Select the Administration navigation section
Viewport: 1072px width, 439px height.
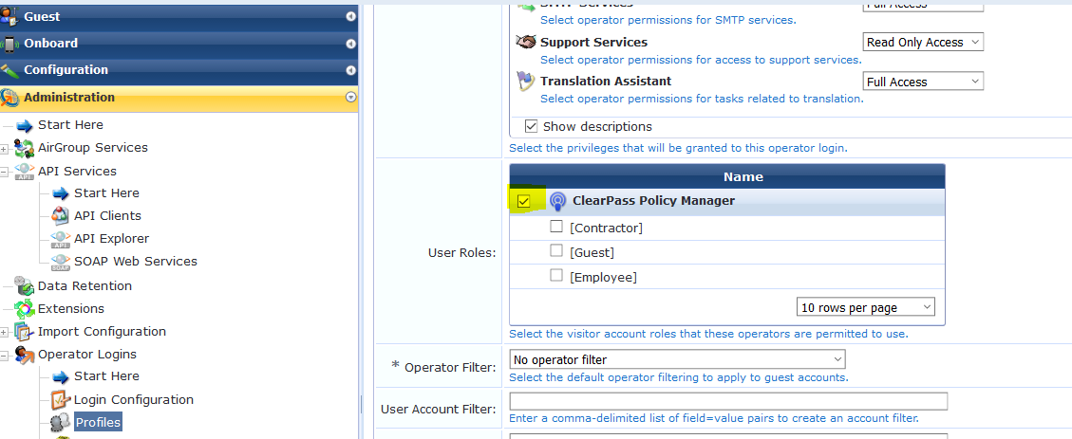pyautogui.click(x=179, y=98)
